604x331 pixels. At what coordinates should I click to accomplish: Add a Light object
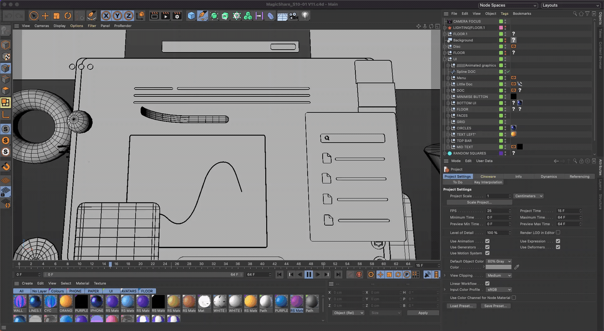click(x=305, y=16)
